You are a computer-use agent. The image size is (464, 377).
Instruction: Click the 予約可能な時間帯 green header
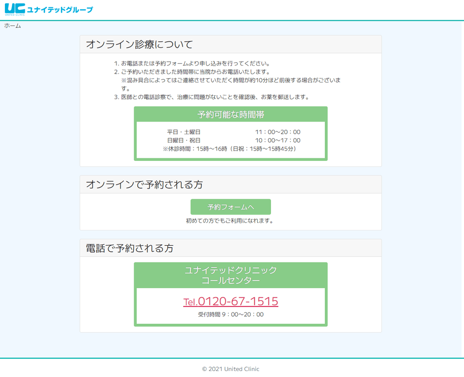click(x=231, y=114)
